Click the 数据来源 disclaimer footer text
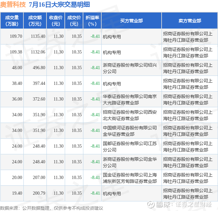 click(52, 208)
